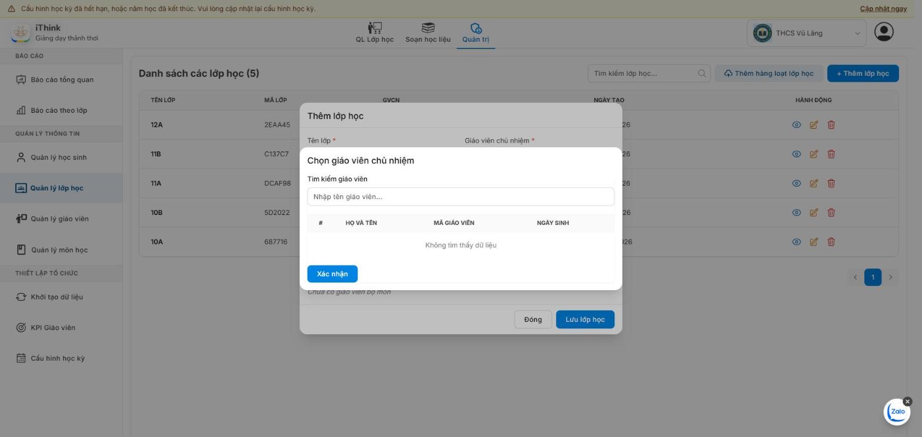This screenshot has width=922, height=437.
Task: View details of class 10B (eye icon)
Action: (x=796, y=213)
